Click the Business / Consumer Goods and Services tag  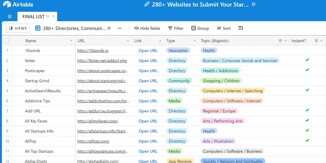[240, 61]
